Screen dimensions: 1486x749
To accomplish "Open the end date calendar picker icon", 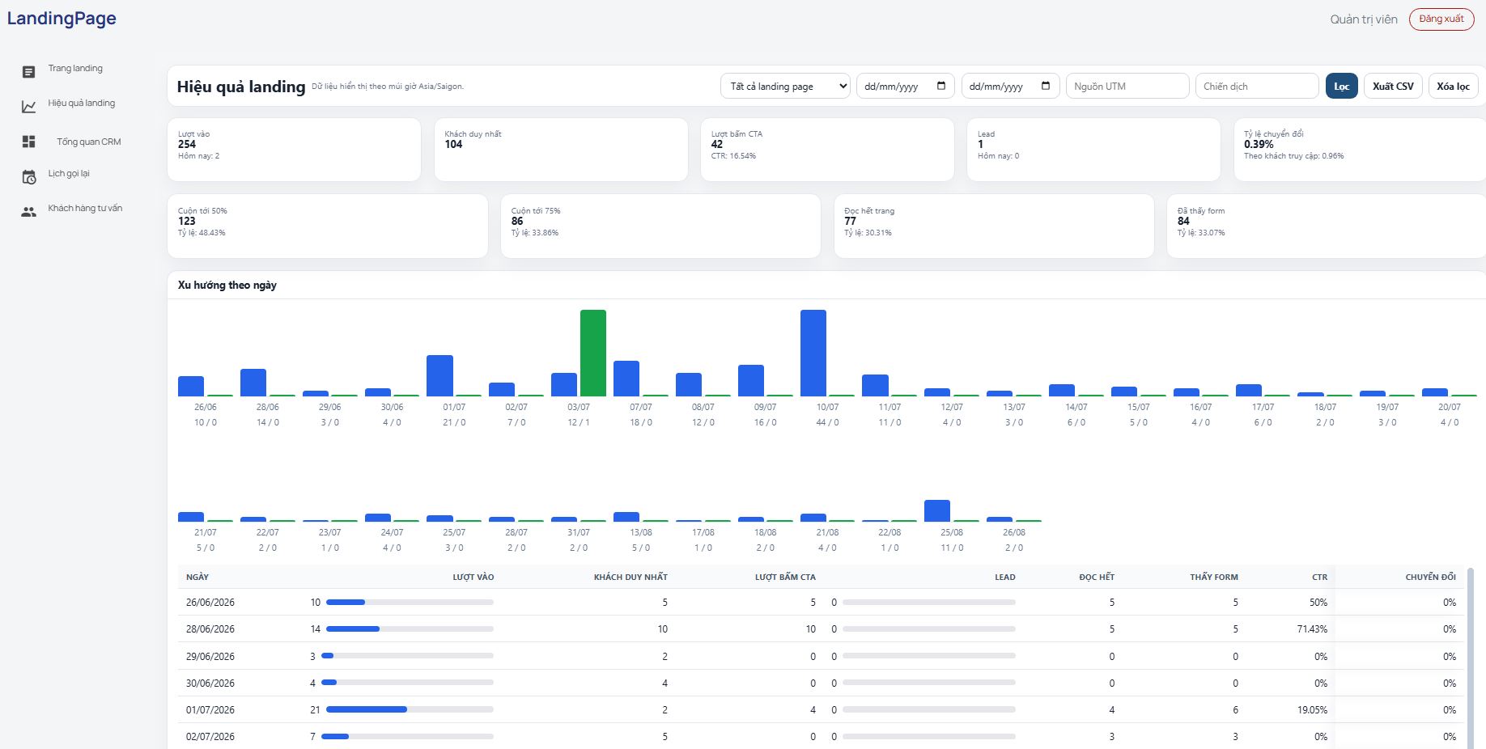I will pyautogui.click(x=1046, y=86).
